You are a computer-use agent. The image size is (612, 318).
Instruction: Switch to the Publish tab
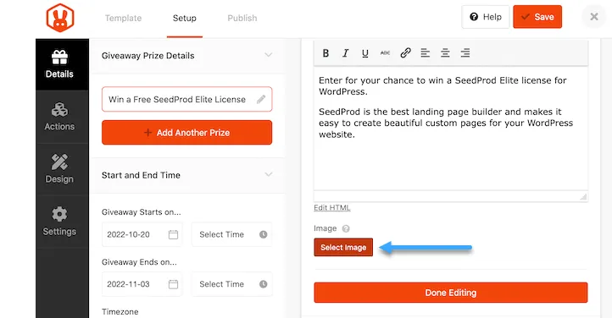(242, 19)
